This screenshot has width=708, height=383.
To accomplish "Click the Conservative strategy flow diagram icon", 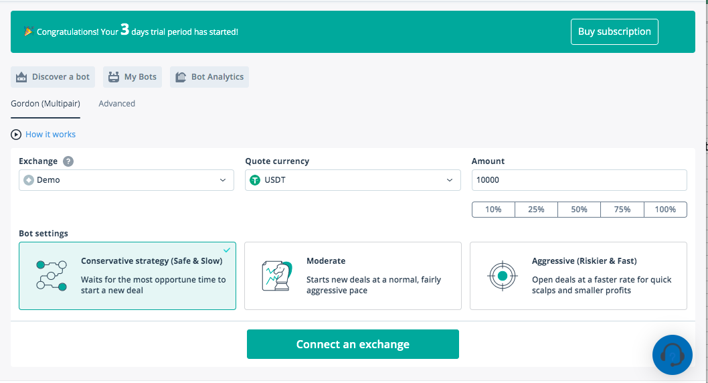I will tap(52, 275).
